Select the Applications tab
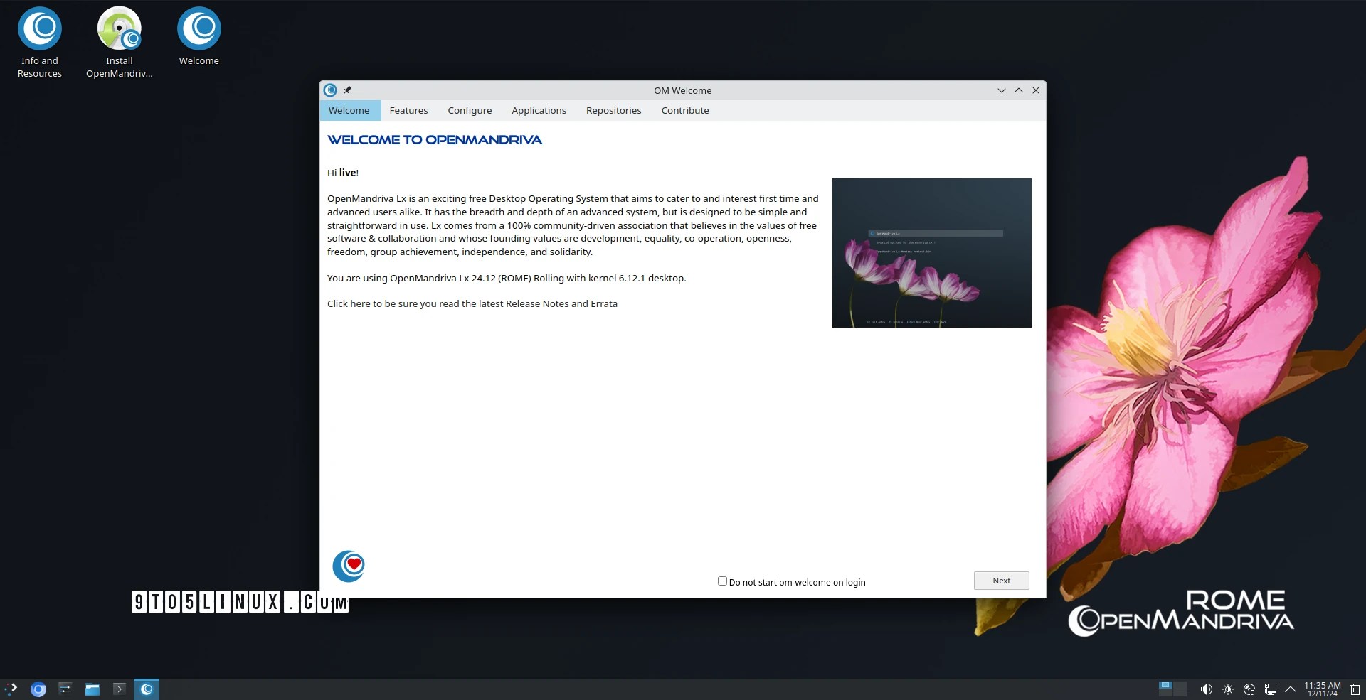The width and height of the screenshot is (1366, 700). 539,110
